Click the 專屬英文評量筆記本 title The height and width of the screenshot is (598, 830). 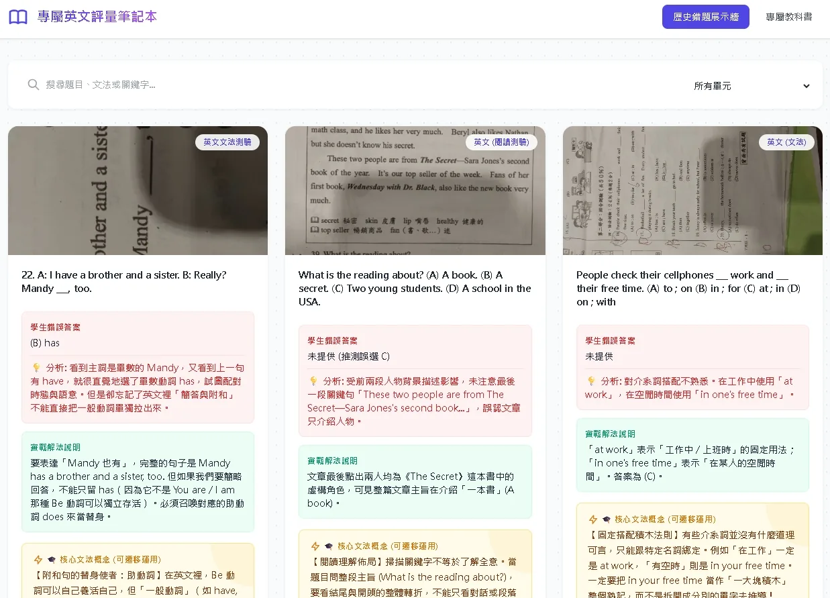point(97,17)
